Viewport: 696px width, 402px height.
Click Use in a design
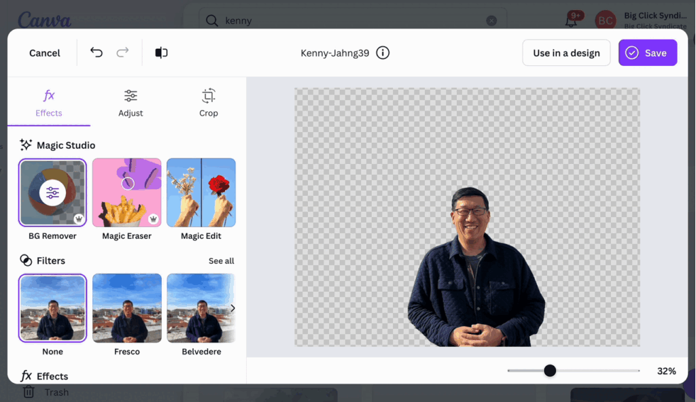(x=566, y=52)
